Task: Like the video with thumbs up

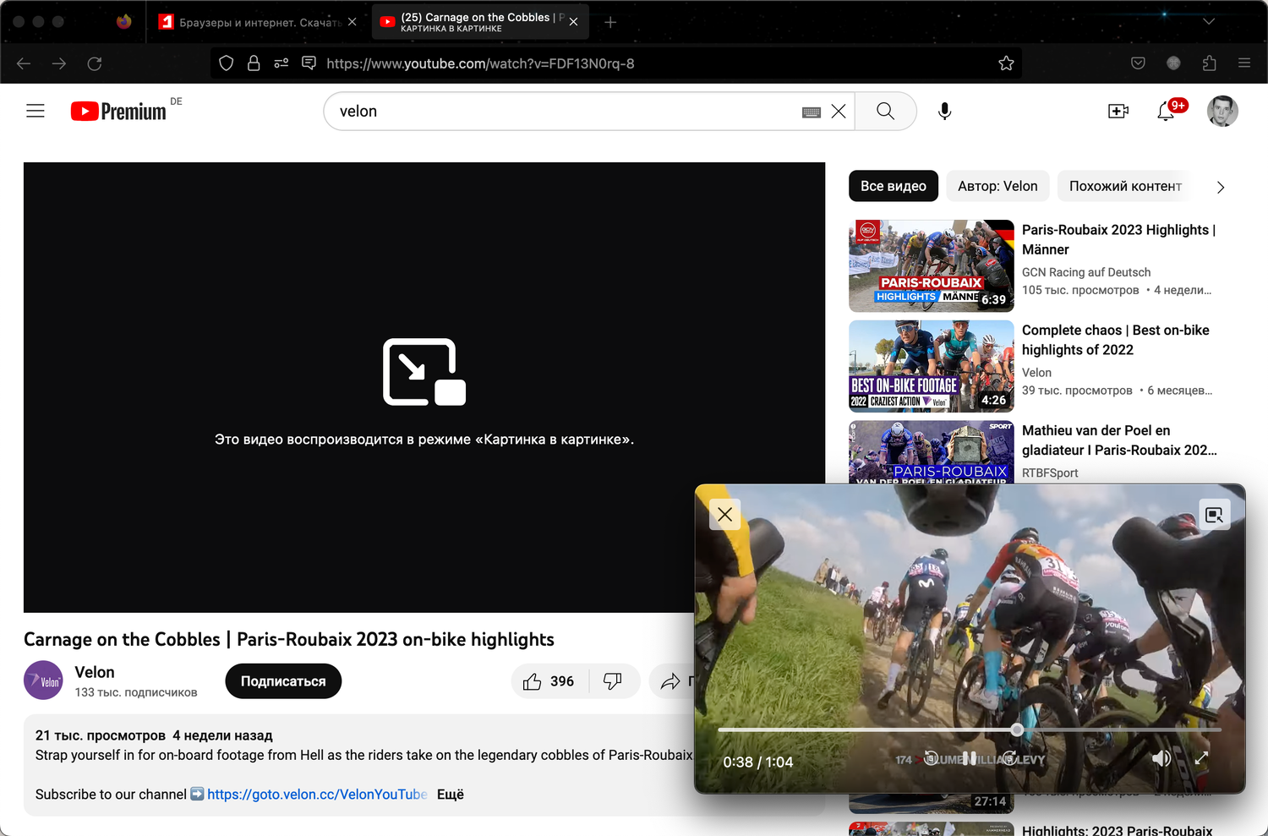Action: tap(549, 681)
